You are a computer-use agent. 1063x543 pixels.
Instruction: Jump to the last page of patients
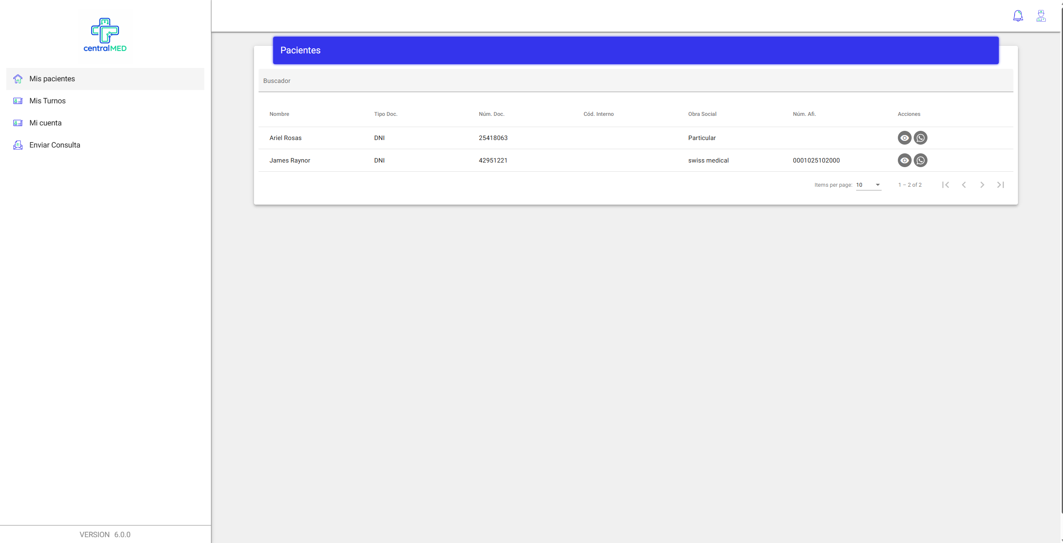click(1000, 185)
